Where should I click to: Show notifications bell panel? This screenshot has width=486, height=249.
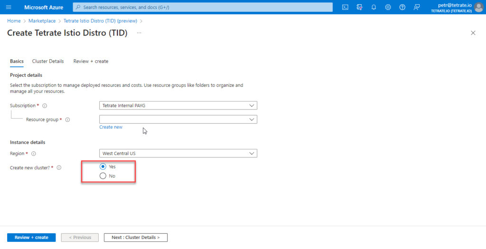click(374, 7)
